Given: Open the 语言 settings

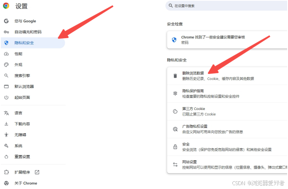Looking at the screenshot, I should [x=33, y=113].
